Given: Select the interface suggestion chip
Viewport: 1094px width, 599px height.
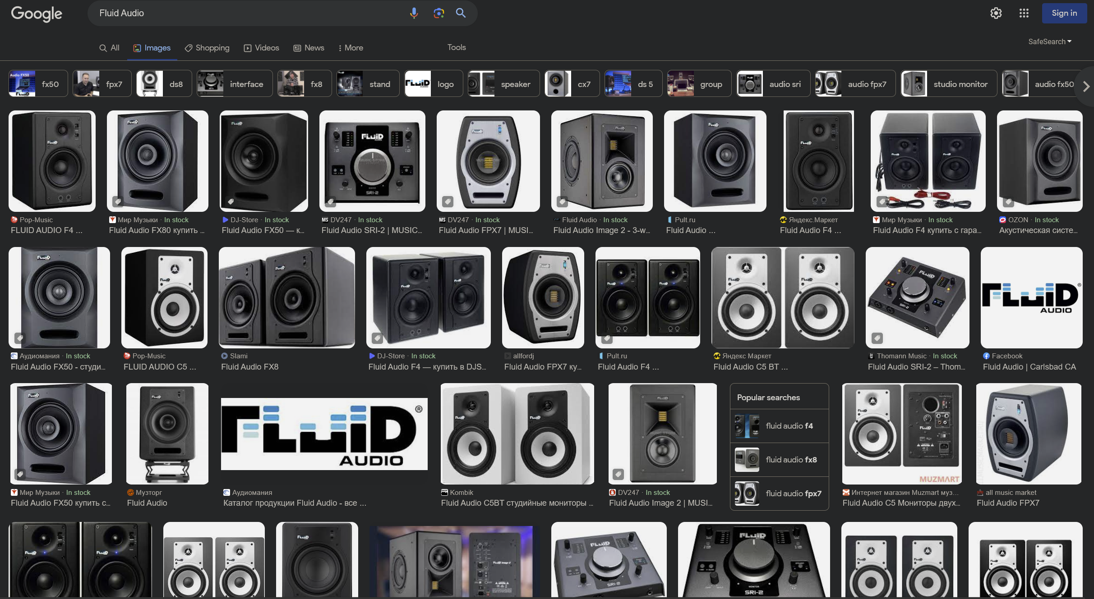Looking at the screenshot, I should 235,83.
